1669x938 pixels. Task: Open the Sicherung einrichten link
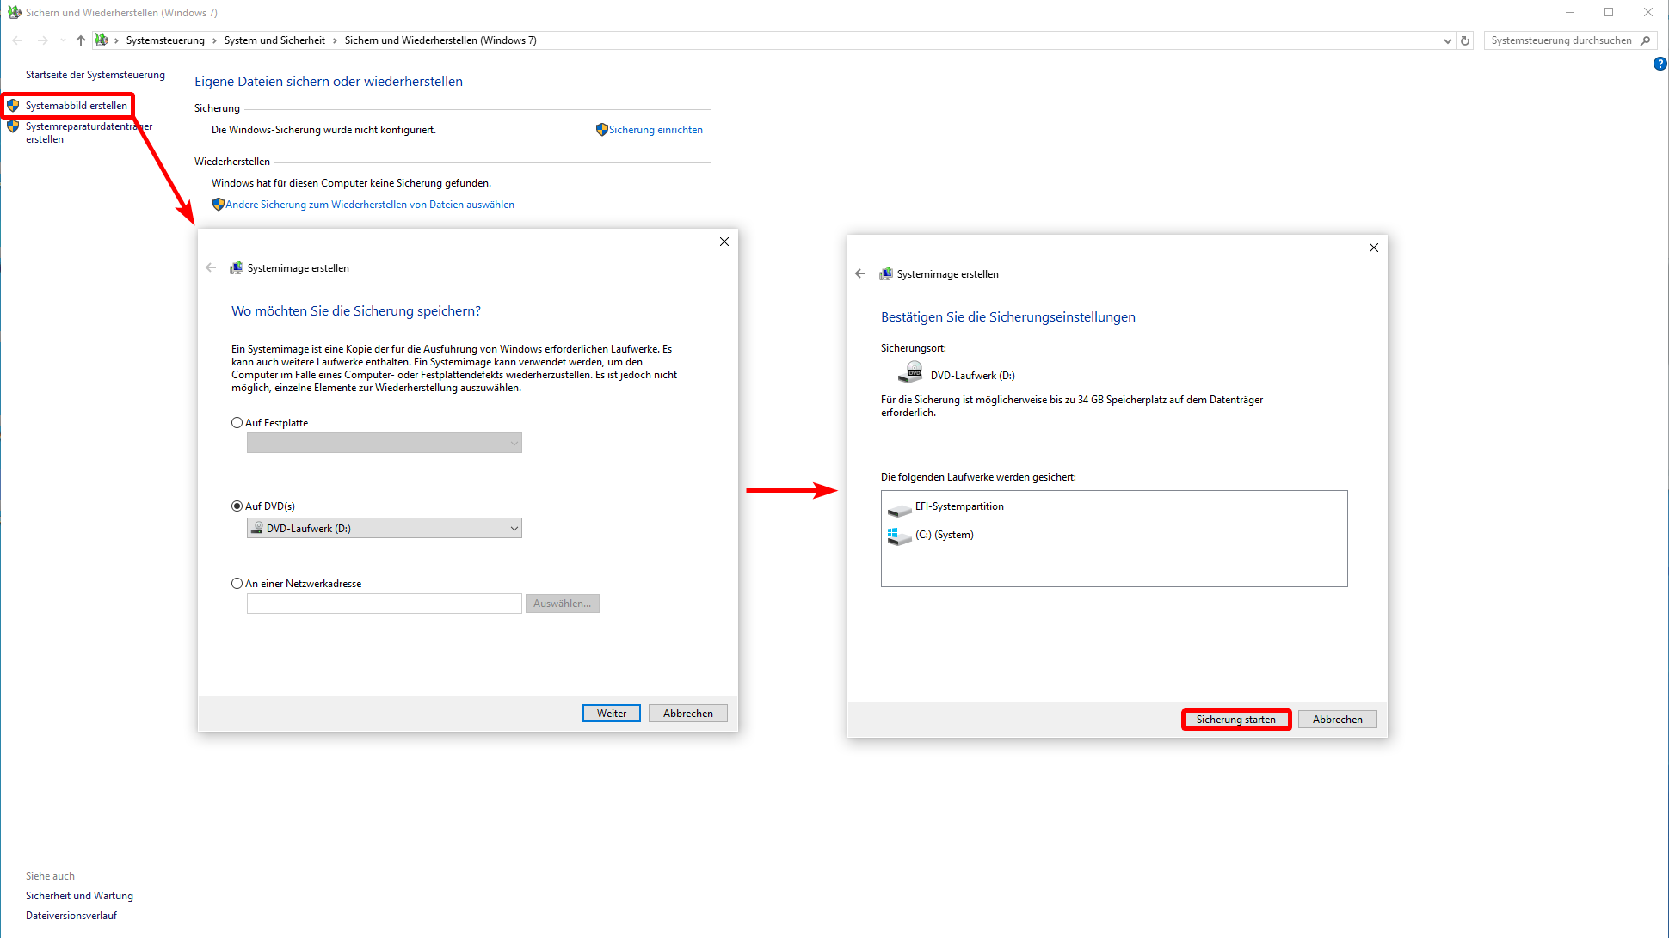[656, 130]
